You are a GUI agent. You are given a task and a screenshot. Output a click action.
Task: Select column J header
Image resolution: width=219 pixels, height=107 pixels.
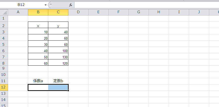[x=199, y=12]
